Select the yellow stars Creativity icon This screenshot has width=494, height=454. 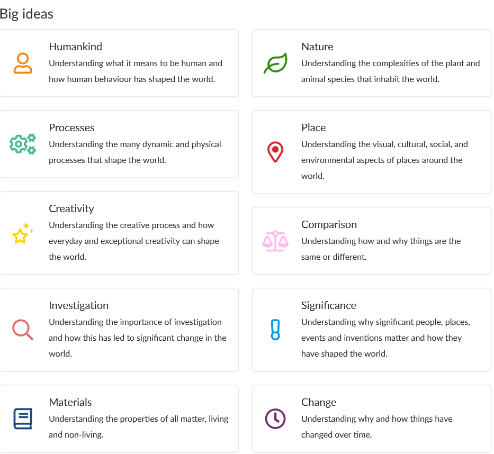(23, 233)
